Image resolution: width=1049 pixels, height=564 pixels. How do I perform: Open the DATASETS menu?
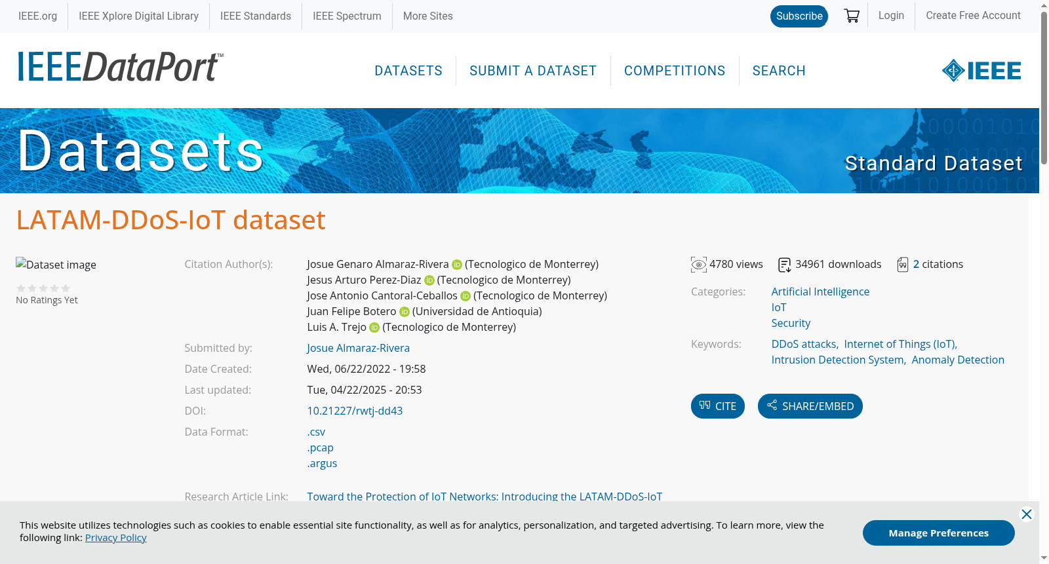coord(408,71)
